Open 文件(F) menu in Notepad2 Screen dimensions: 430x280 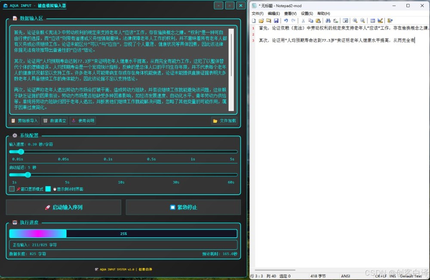[x=258, y=13]
